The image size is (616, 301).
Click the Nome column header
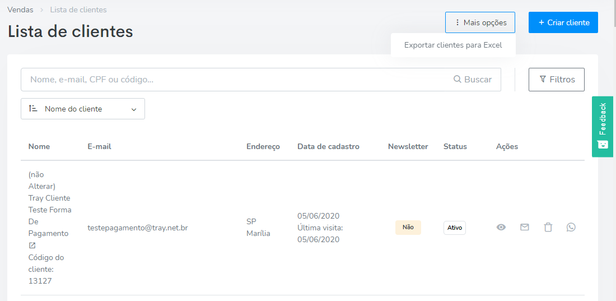tap(39, 147)
